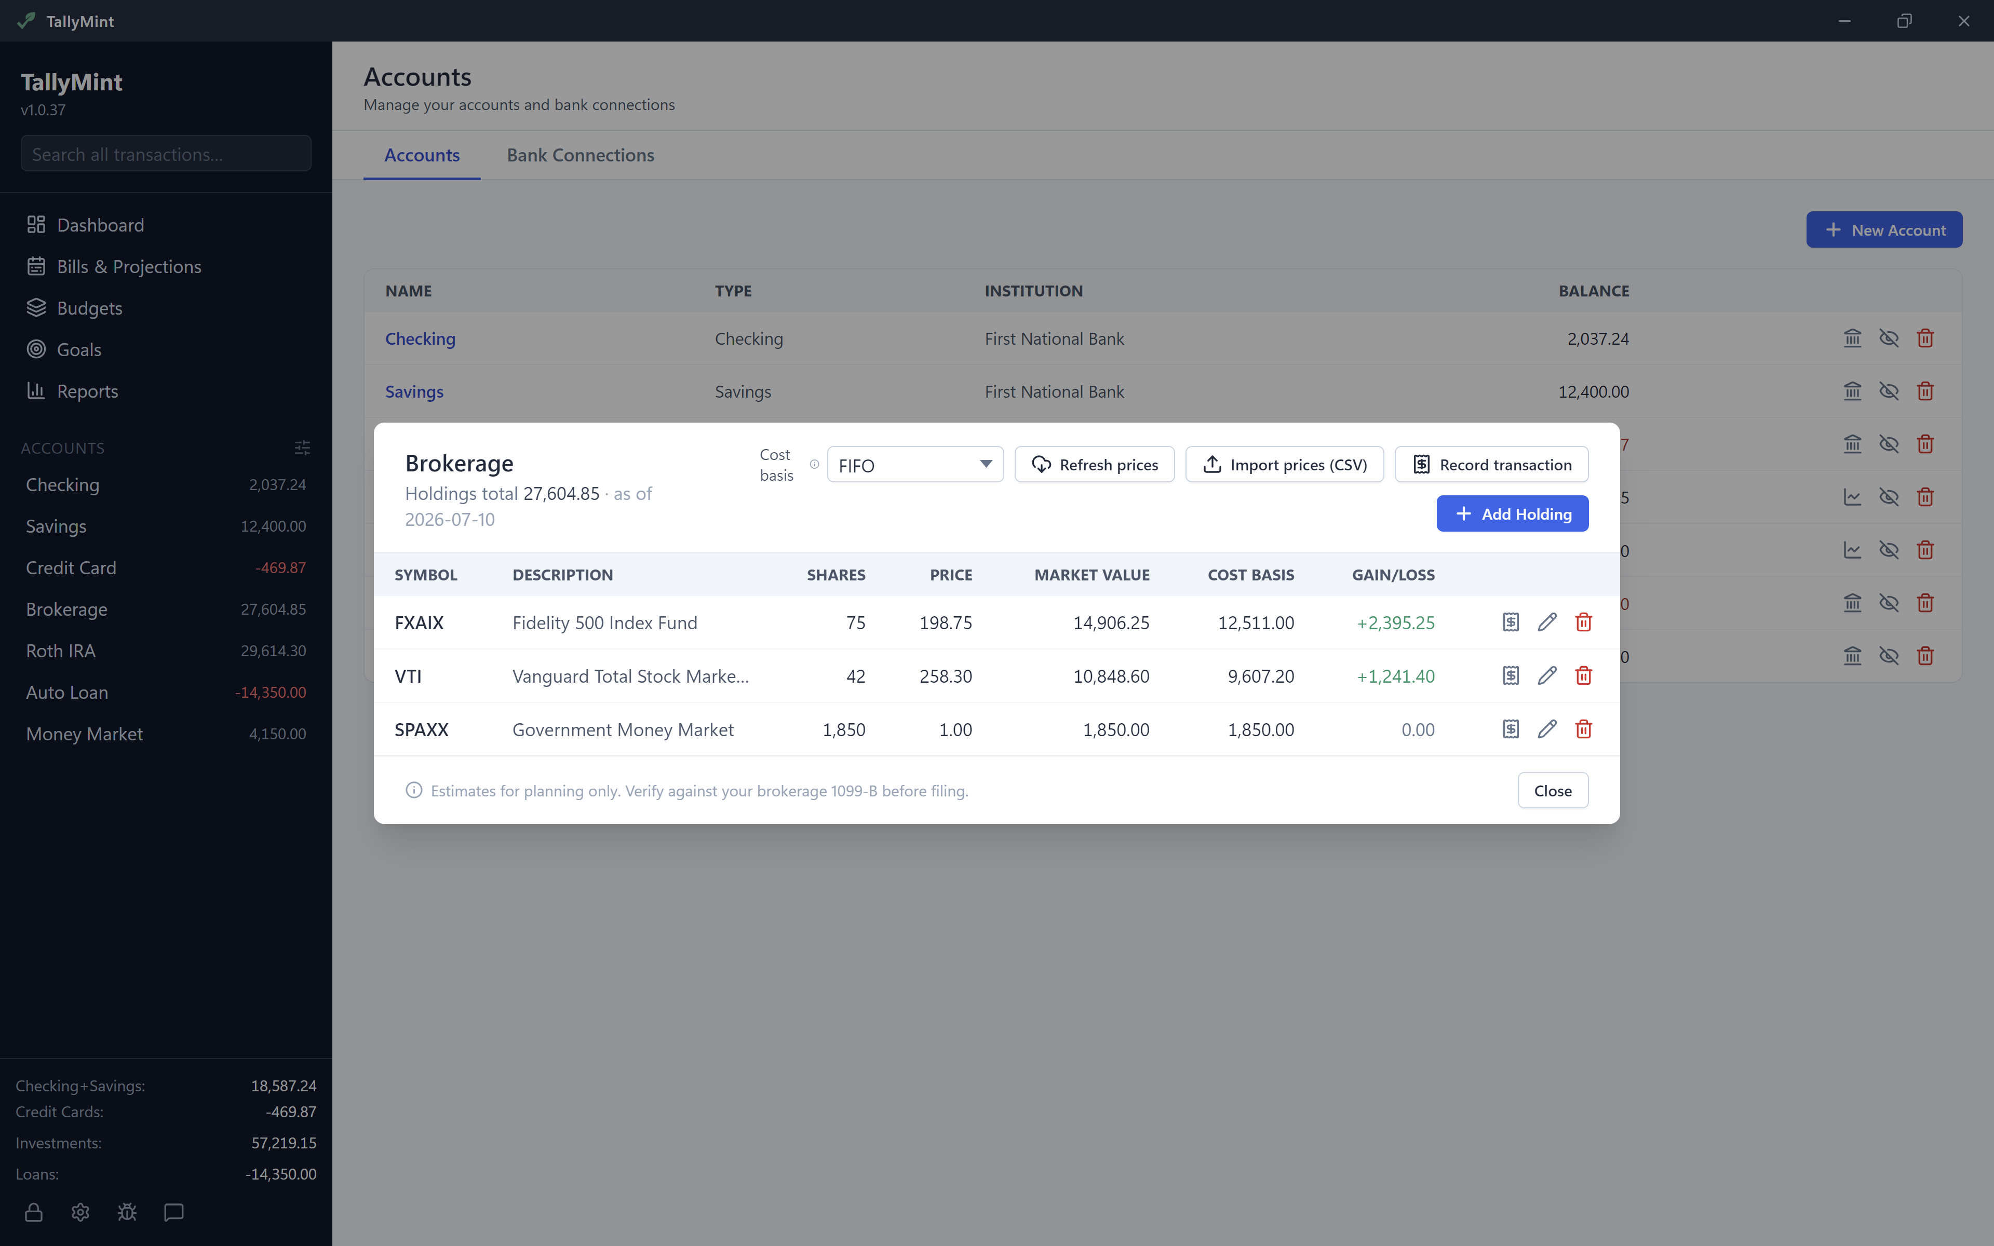Select Auto Loan in sidebar accounts list

pyautogui.click(x=166, y=692)
